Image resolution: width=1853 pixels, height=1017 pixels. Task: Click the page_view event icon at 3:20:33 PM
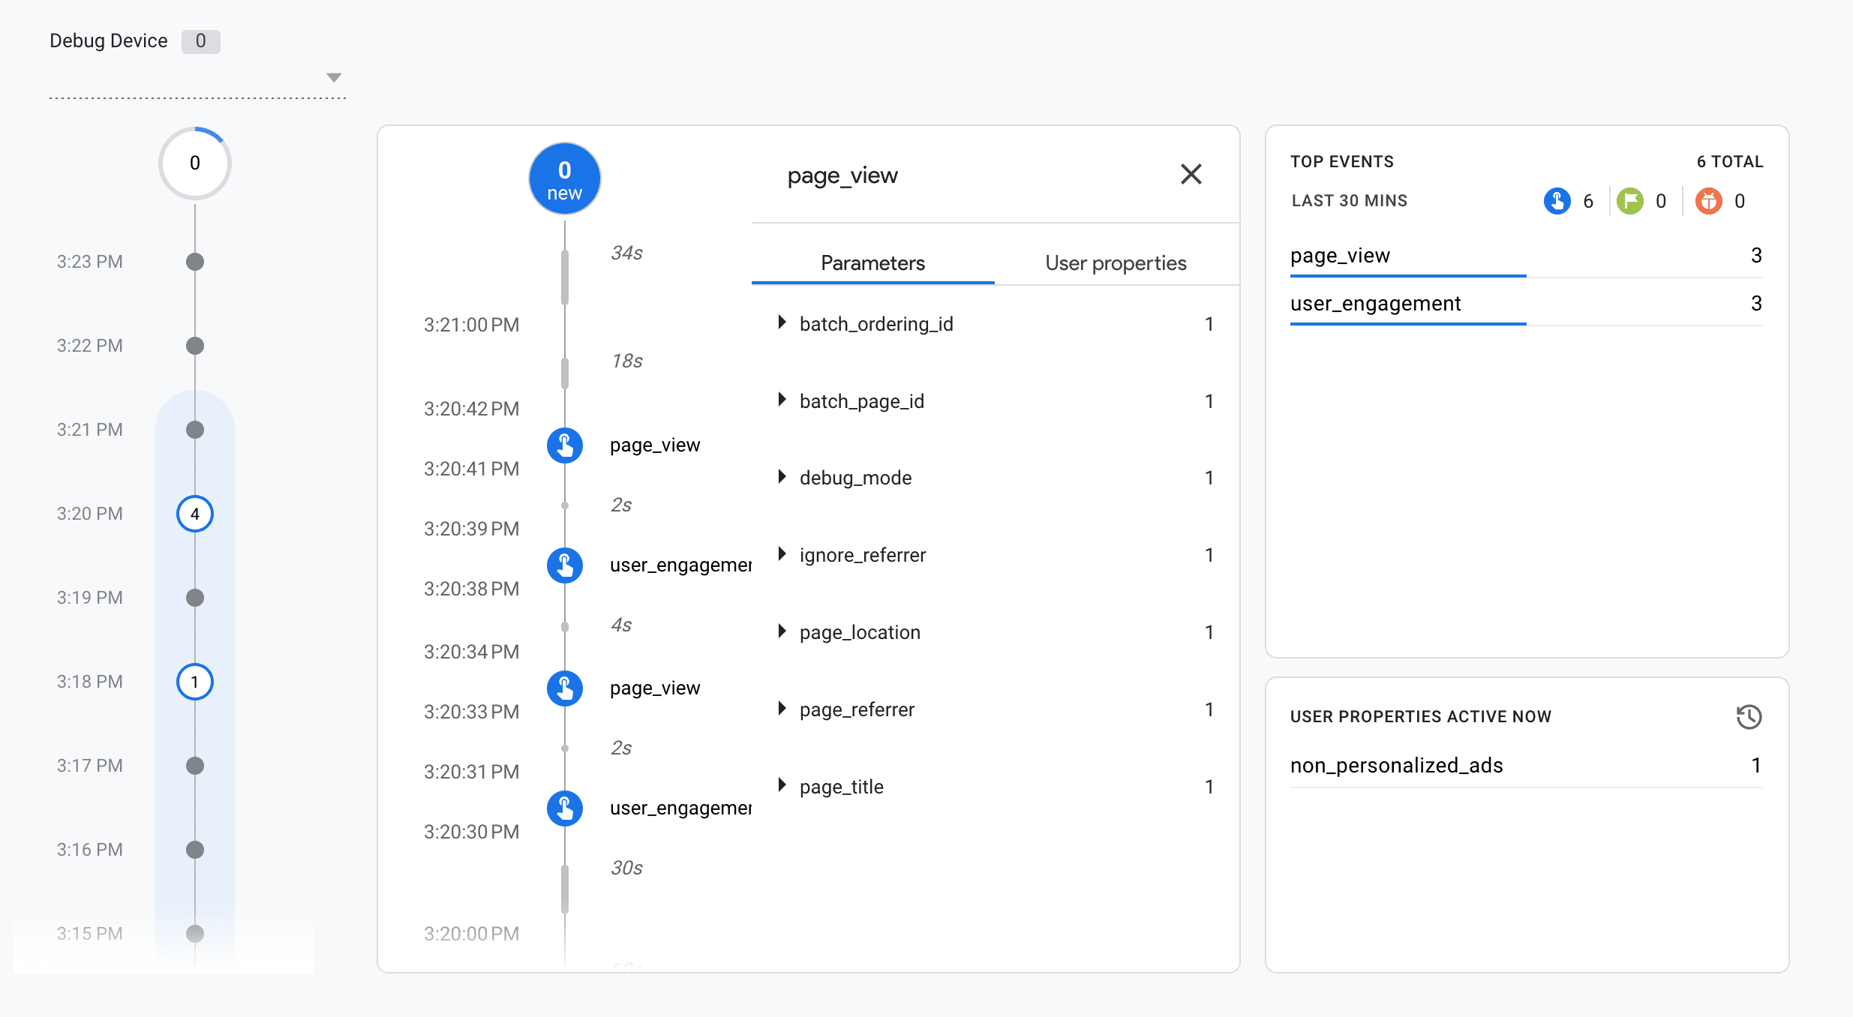coord(565,688)
